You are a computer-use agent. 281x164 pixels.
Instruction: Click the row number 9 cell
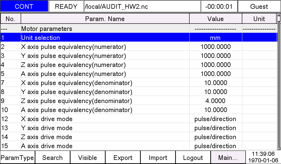(11, 101)
